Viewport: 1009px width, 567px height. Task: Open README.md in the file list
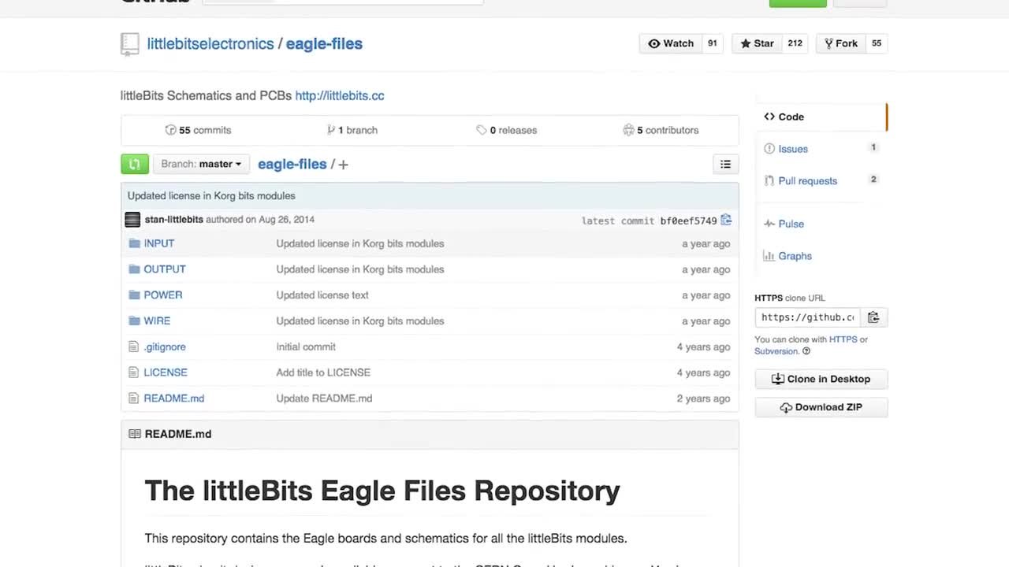(x=174, y=398)
